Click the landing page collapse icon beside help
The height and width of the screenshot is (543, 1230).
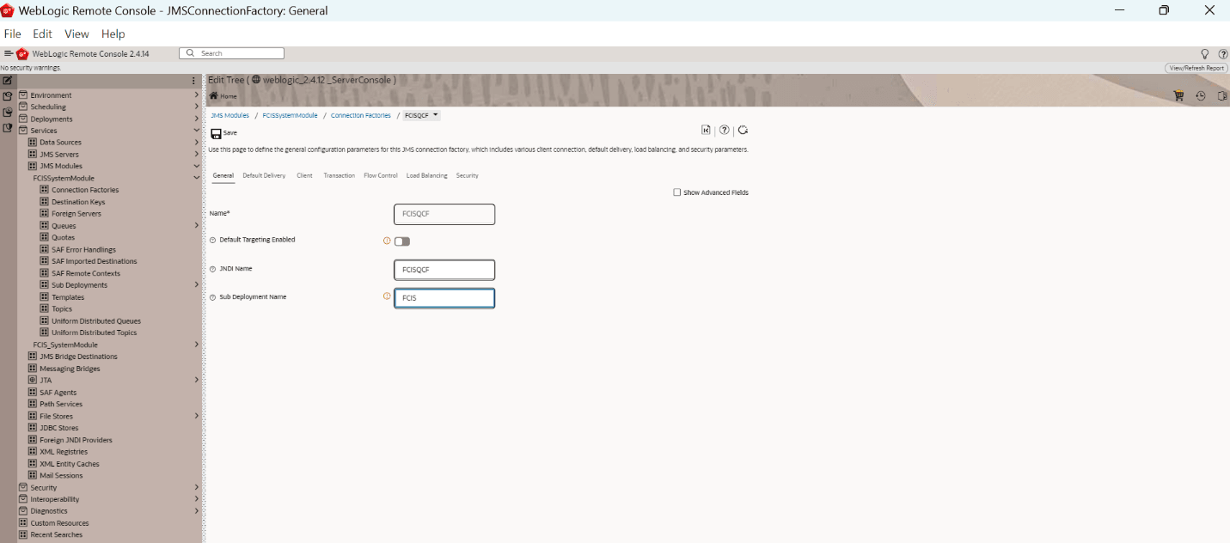tap(706, 131)
